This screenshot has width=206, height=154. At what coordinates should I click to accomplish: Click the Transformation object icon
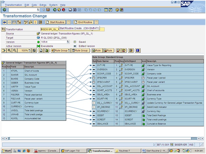tap(3, 29)
